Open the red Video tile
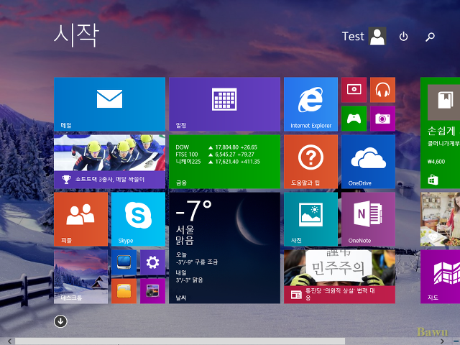This screenshot has height=345, width=460. [x=354, y=90]
